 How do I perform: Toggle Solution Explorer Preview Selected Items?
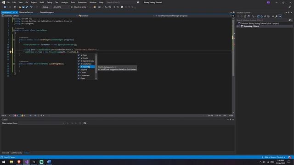point(280,16)
